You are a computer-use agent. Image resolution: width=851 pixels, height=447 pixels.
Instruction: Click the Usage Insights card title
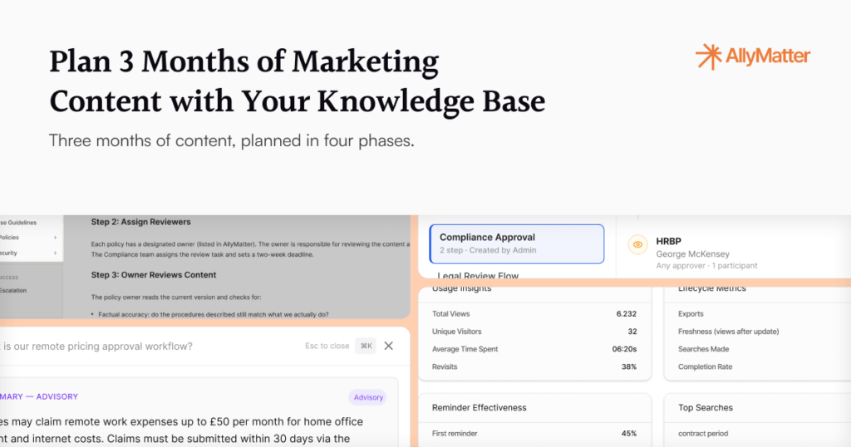click(461, 289)
